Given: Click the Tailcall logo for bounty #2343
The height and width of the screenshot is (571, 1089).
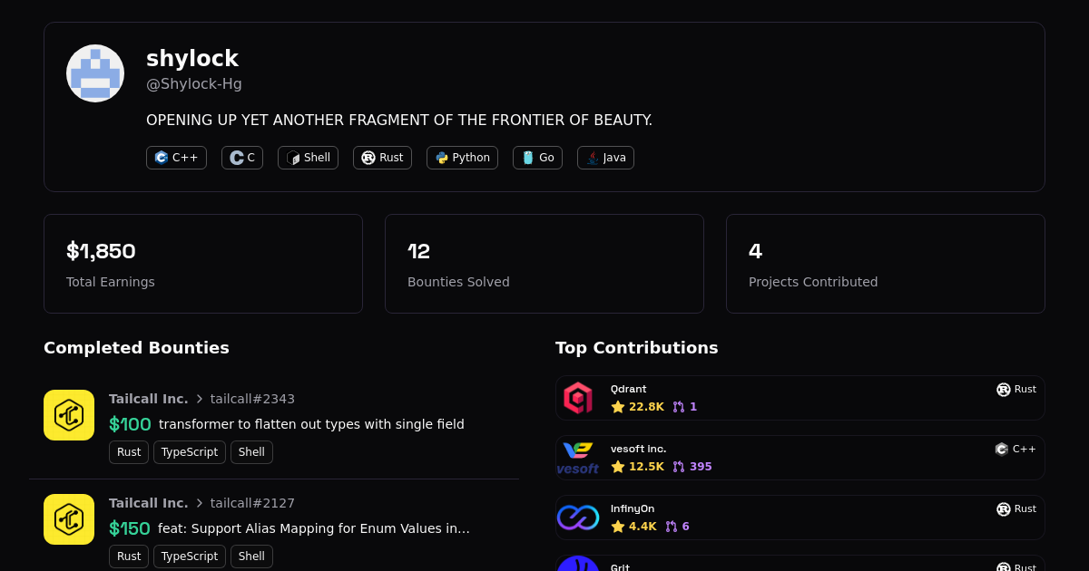Looking at the screenshot, I should click(x=69, y=415).
